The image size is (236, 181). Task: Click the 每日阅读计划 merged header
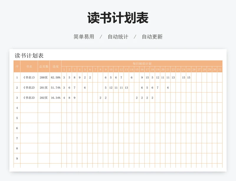(142, 63)
